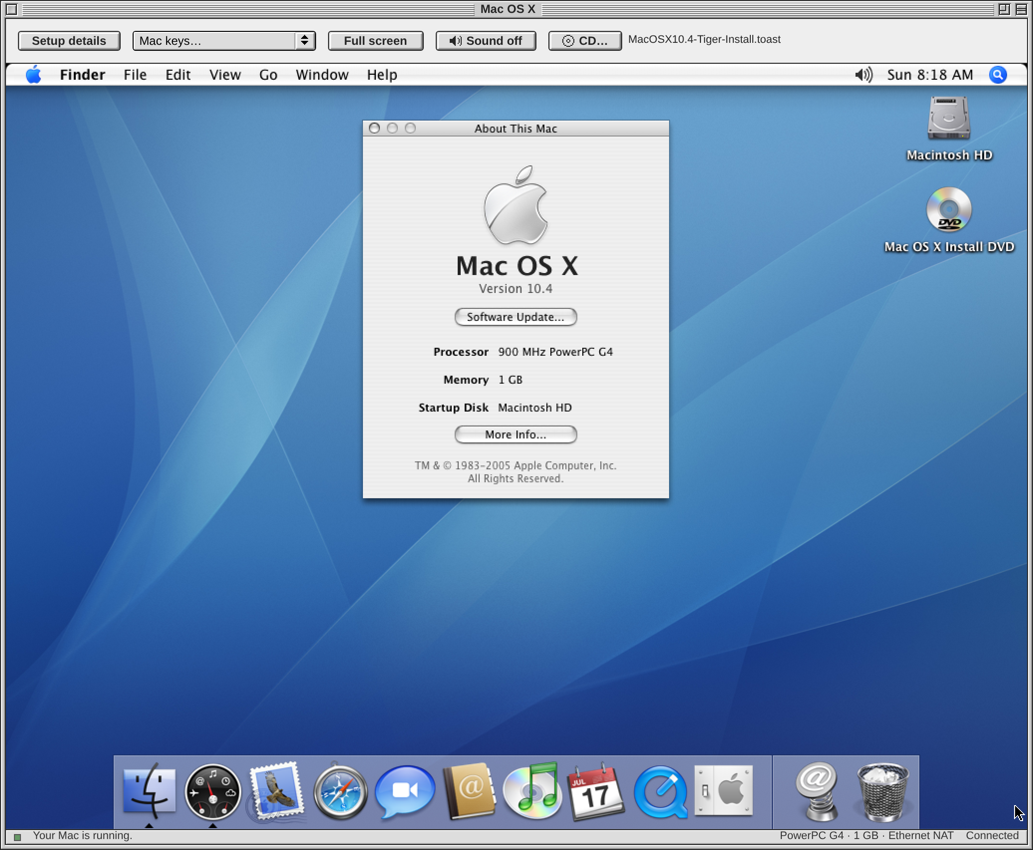Open Mail stamp icon in Dock
The image size is (1033, 850).
coord(277,791)
